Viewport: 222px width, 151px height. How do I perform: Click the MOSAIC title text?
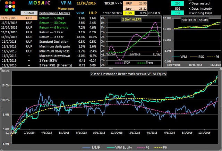click(x=39, y=3)
